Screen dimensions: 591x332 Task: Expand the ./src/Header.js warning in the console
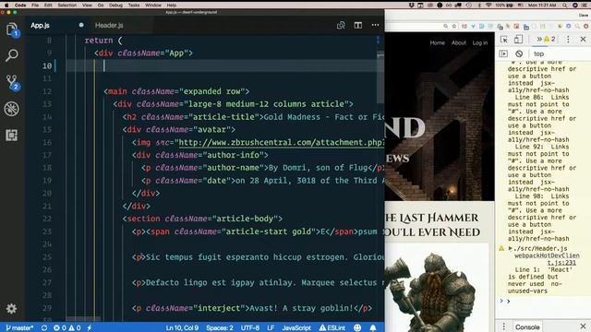coord(511,248)
